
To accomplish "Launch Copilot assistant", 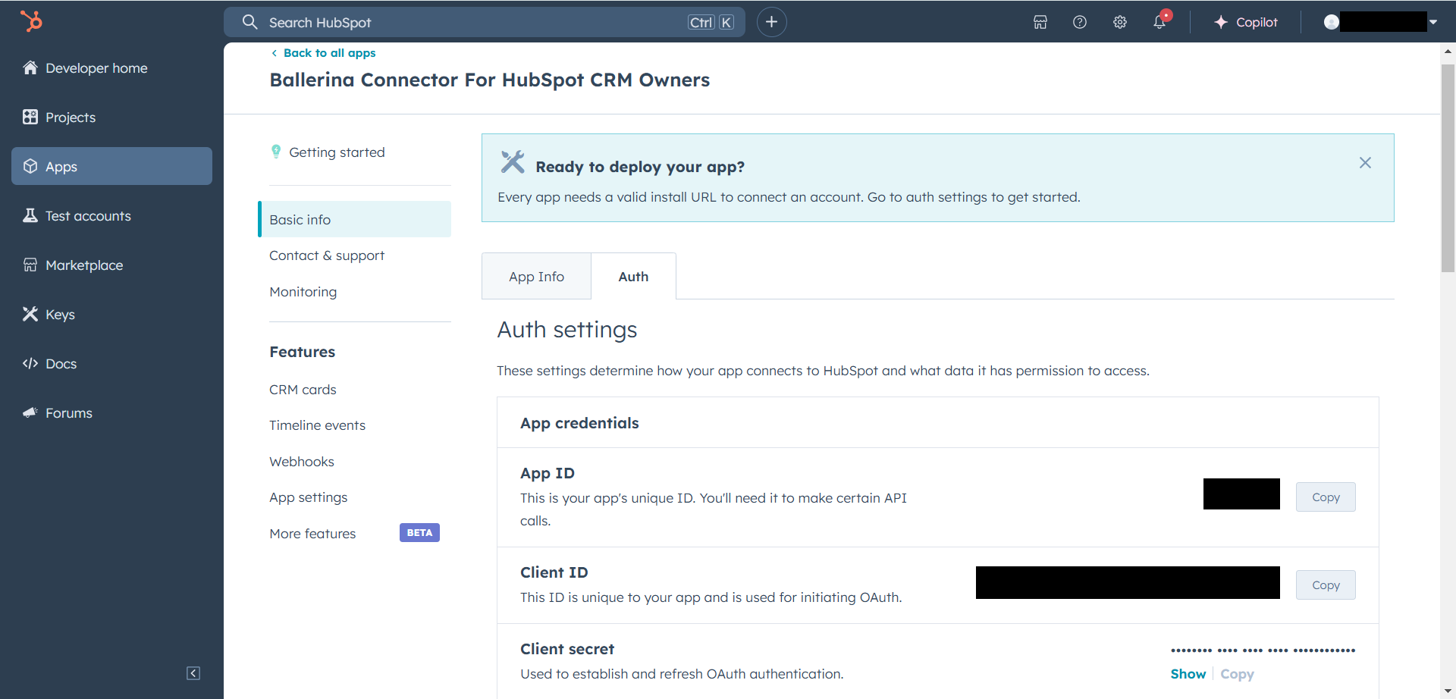I will pos(1245,22).
